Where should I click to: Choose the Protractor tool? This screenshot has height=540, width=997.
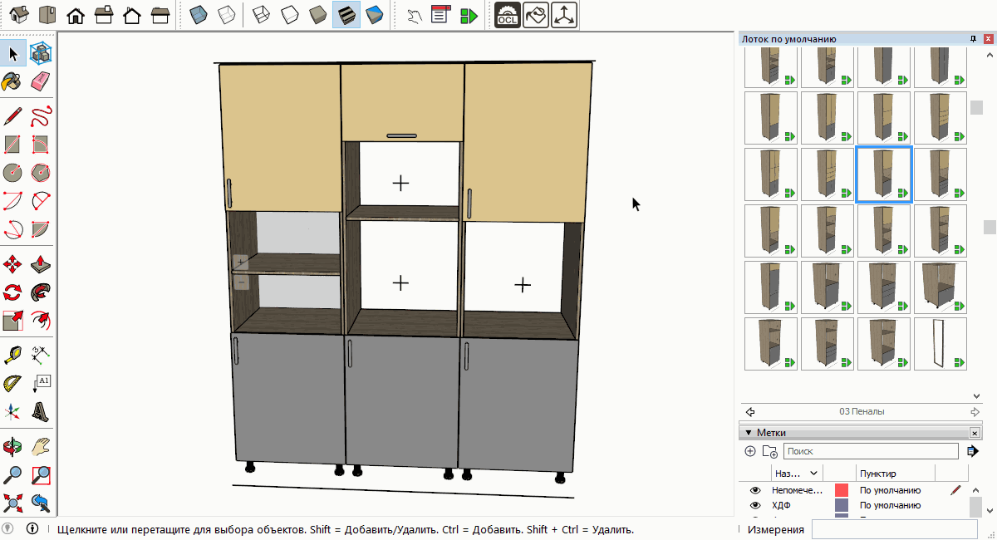[12, 384]
